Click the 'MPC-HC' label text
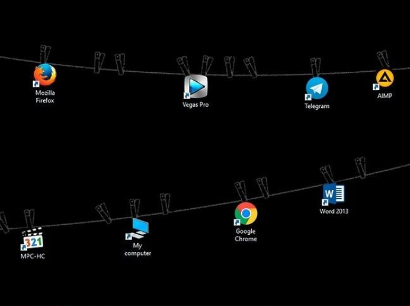The image size is (410, 306). pos(33,256)
